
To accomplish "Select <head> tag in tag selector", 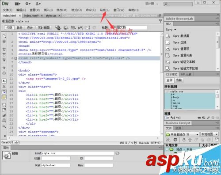I will (6, 142).
